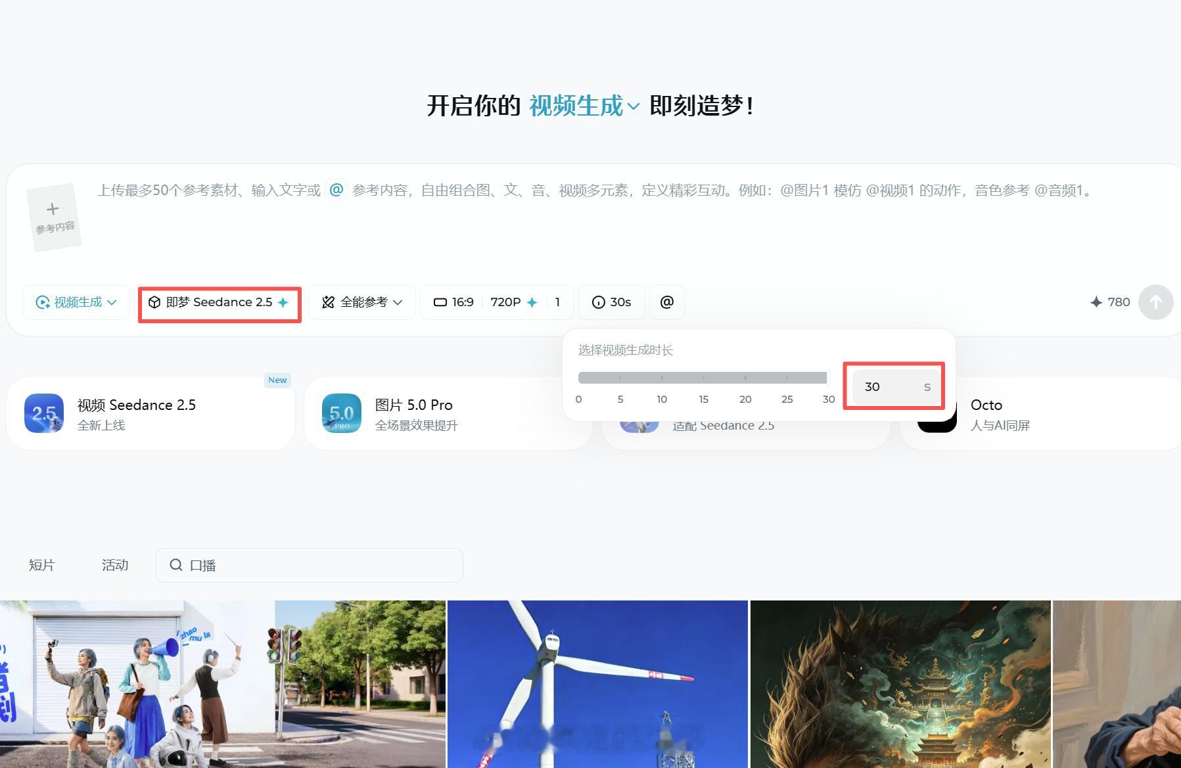Open the 视频 Seedance 2.5 card via its 2.5 icon
This screenshot has width=1181, height=768.
44,413
